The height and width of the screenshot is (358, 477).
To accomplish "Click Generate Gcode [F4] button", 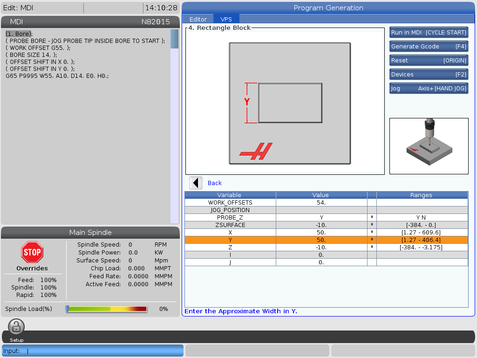I will click(x=429, y=46).
